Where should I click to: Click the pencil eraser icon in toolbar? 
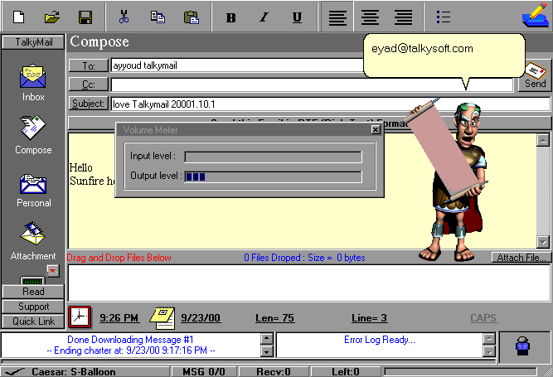pos(536,16)
